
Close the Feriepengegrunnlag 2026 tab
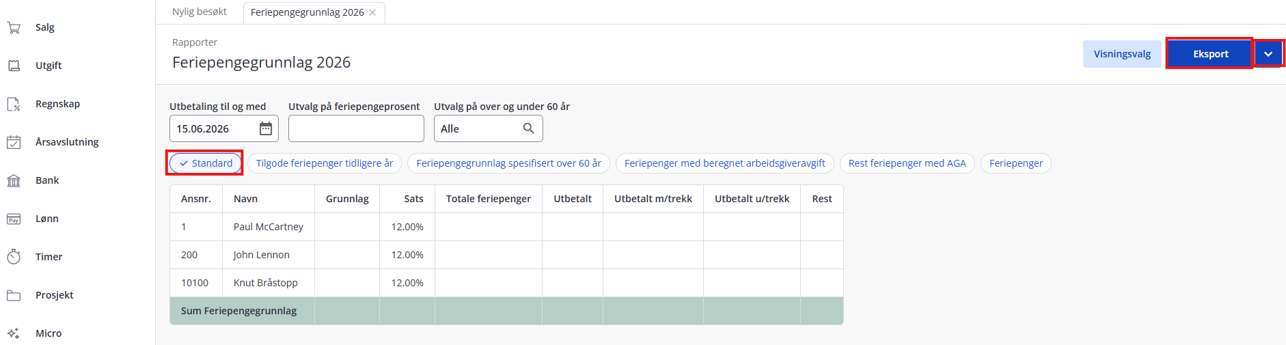pos(372,12)
